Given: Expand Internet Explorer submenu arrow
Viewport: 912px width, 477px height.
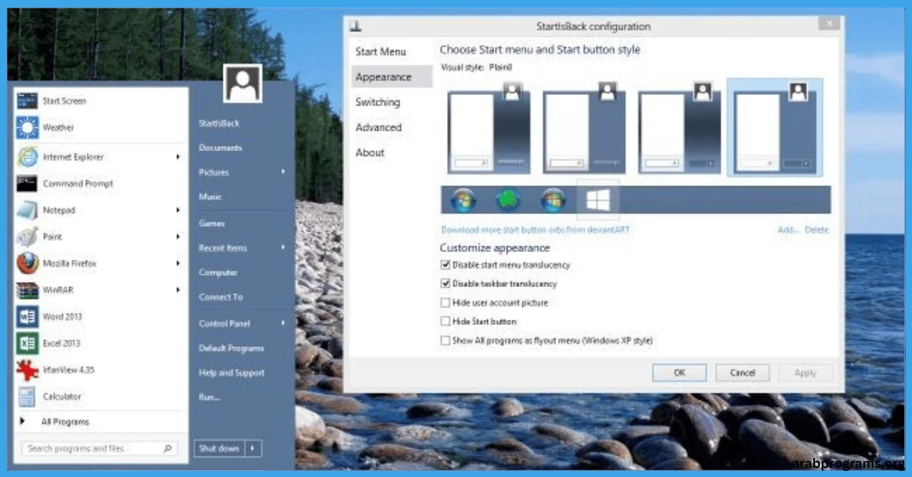Looking at the screenshot, I should coord(178,156).
